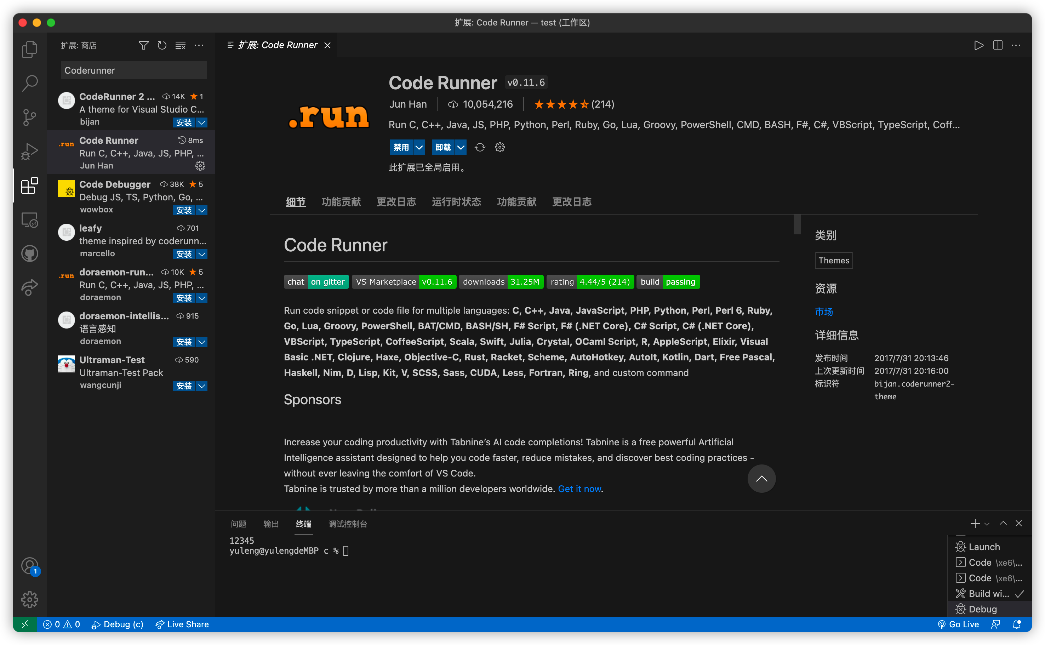Open the 调试控制台 debug console tab
1045x645 pixels.
(348, 524)
